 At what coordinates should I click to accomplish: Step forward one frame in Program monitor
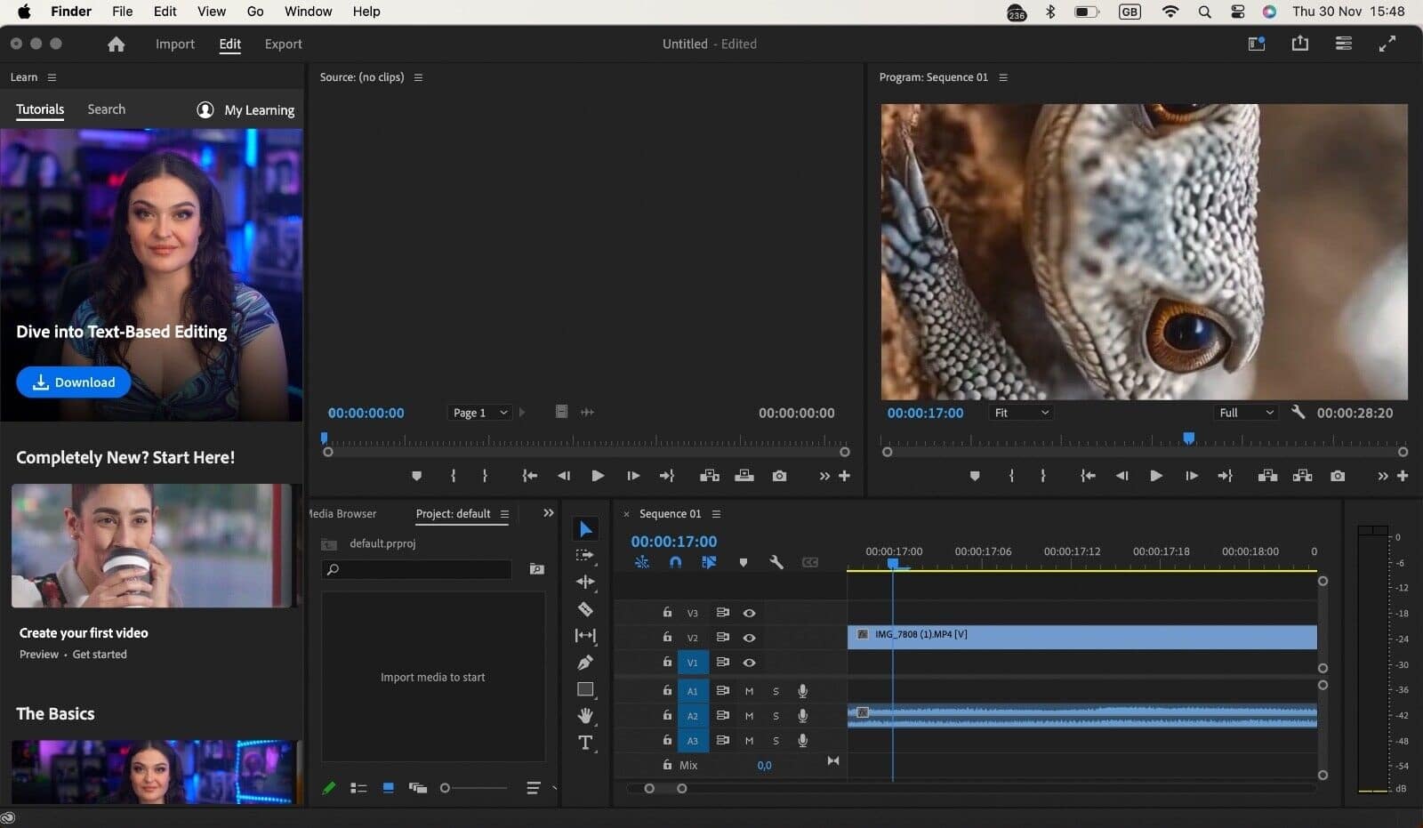1192,476
